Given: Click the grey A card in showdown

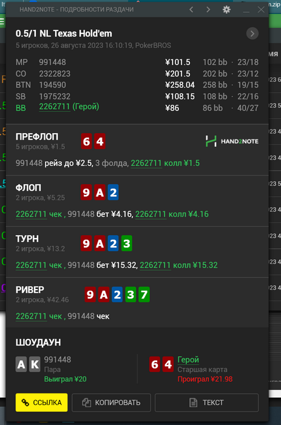Looking at the screenshot, I should pyautogui.click(x=21, y=364).
